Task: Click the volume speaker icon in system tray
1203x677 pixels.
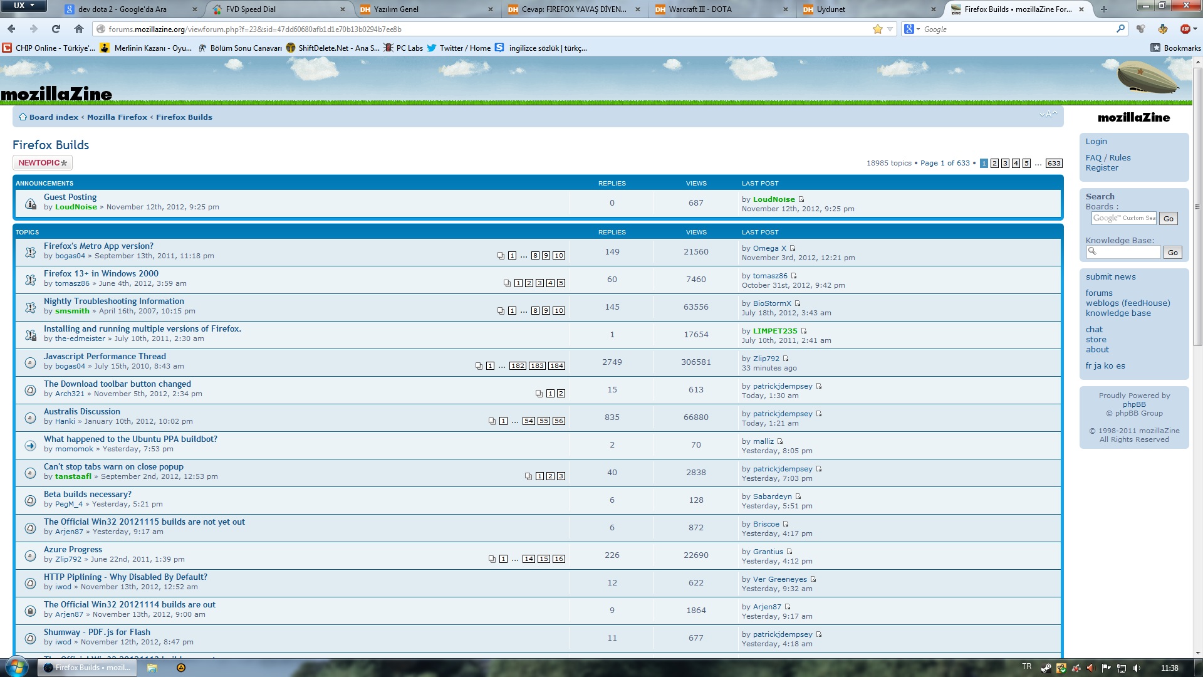Action: (x=1137, y=668)
